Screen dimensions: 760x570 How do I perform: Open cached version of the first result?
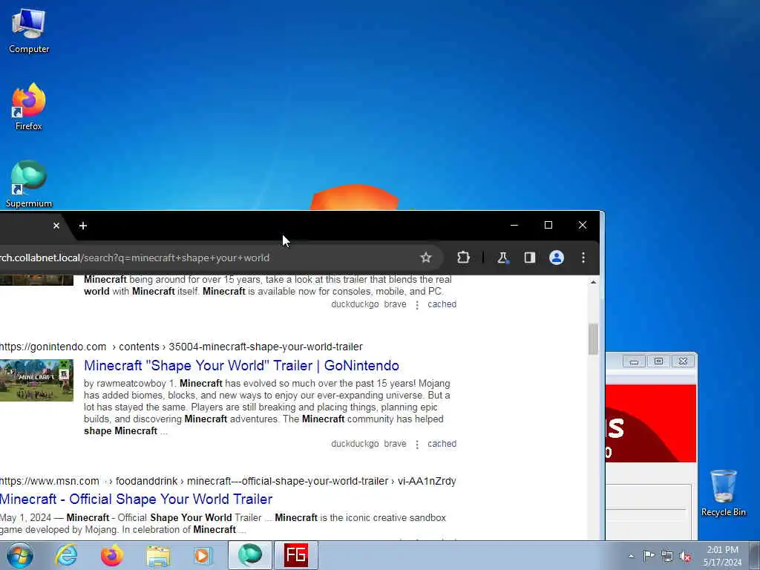(x=442, y=304)
